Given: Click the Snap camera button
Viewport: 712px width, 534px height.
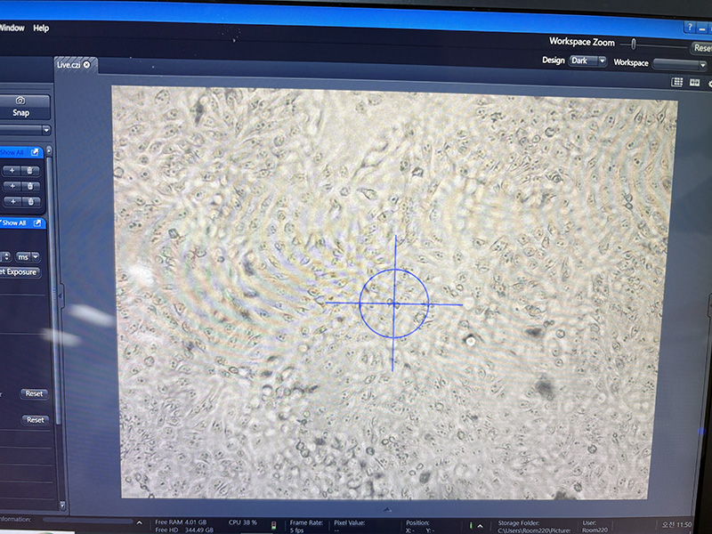Looking at the screenshot, I should (x=20, y=107).
